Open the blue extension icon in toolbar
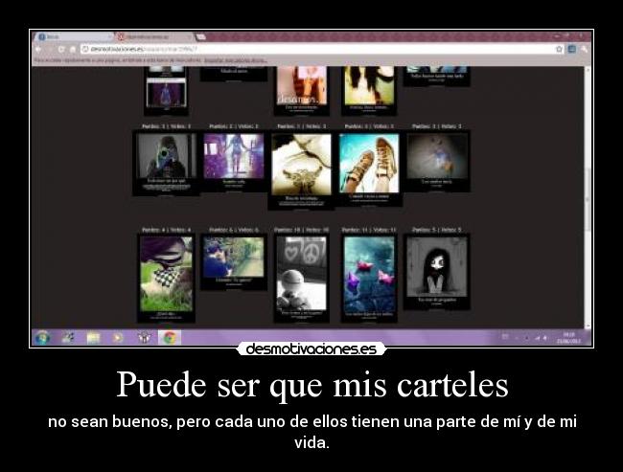The image size is (623, 472). (572, 49)
